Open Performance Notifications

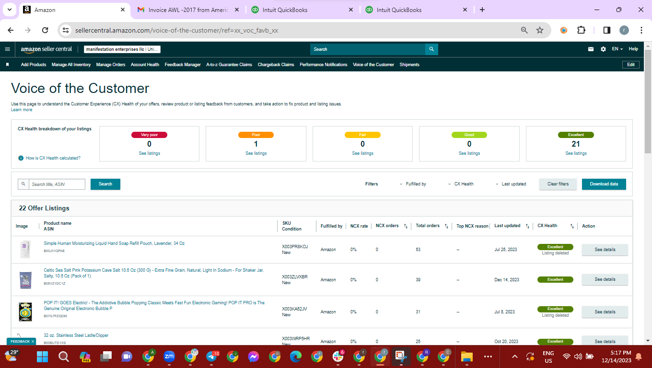[324, 65]
